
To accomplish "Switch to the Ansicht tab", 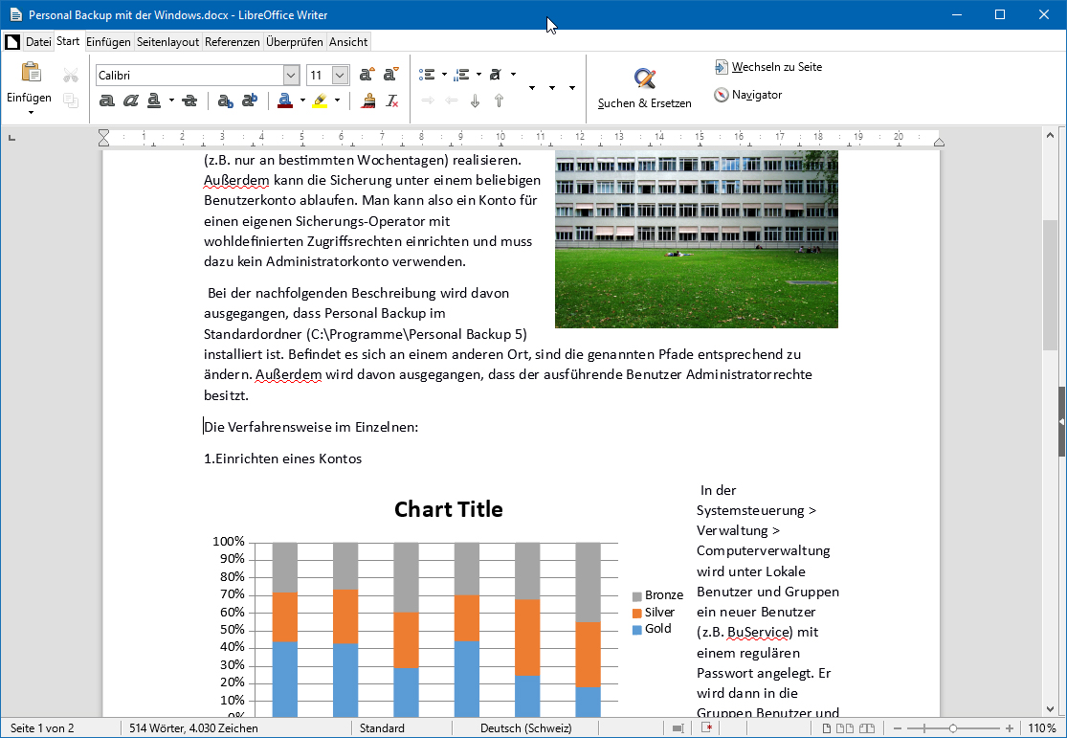I will pyautogui.click(x=348, y=41).
